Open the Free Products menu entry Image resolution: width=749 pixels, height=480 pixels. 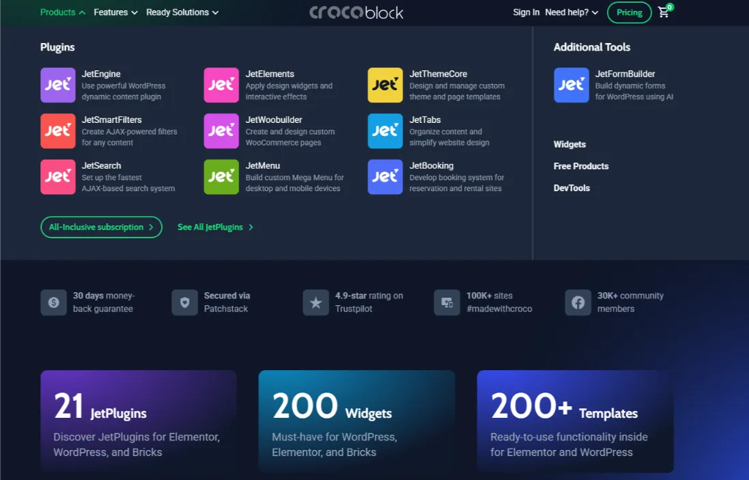coord(581,166)
